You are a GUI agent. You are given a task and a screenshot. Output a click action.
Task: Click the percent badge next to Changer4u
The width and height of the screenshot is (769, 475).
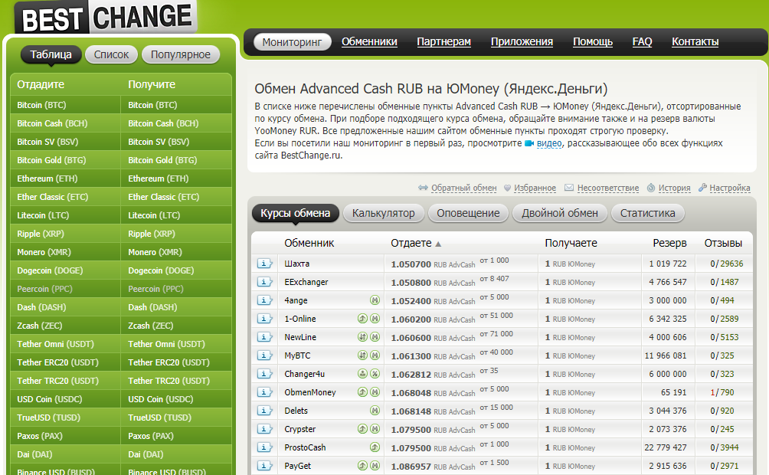pyautogui.click(x=375, y=374)
